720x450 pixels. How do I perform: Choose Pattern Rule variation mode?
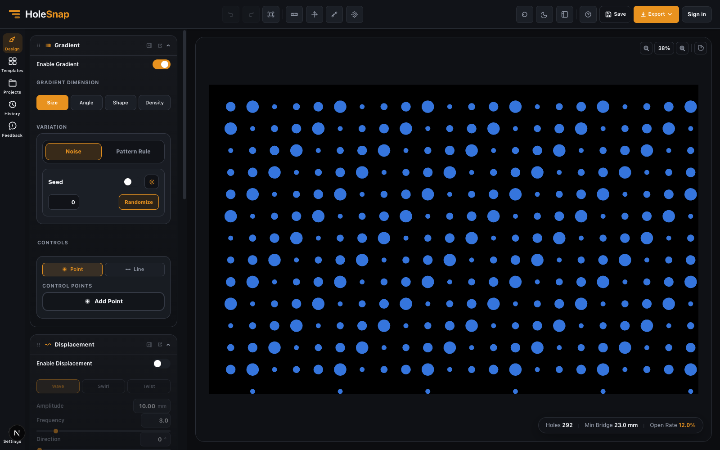pos(133,152)
